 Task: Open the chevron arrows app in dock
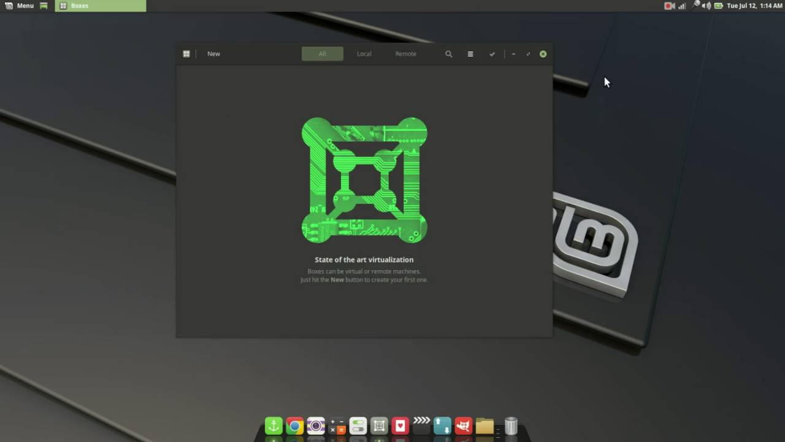pyautogui.click(x=421, y=424)
